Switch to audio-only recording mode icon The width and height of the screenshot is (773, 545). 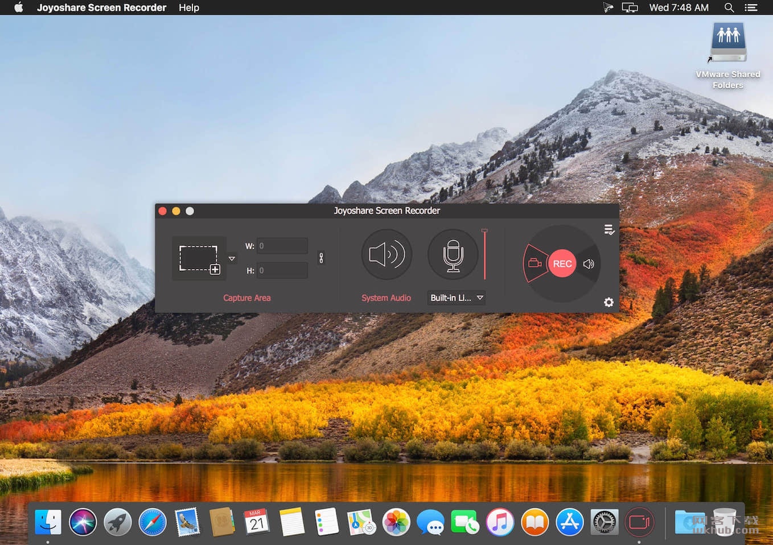(589, 264)
